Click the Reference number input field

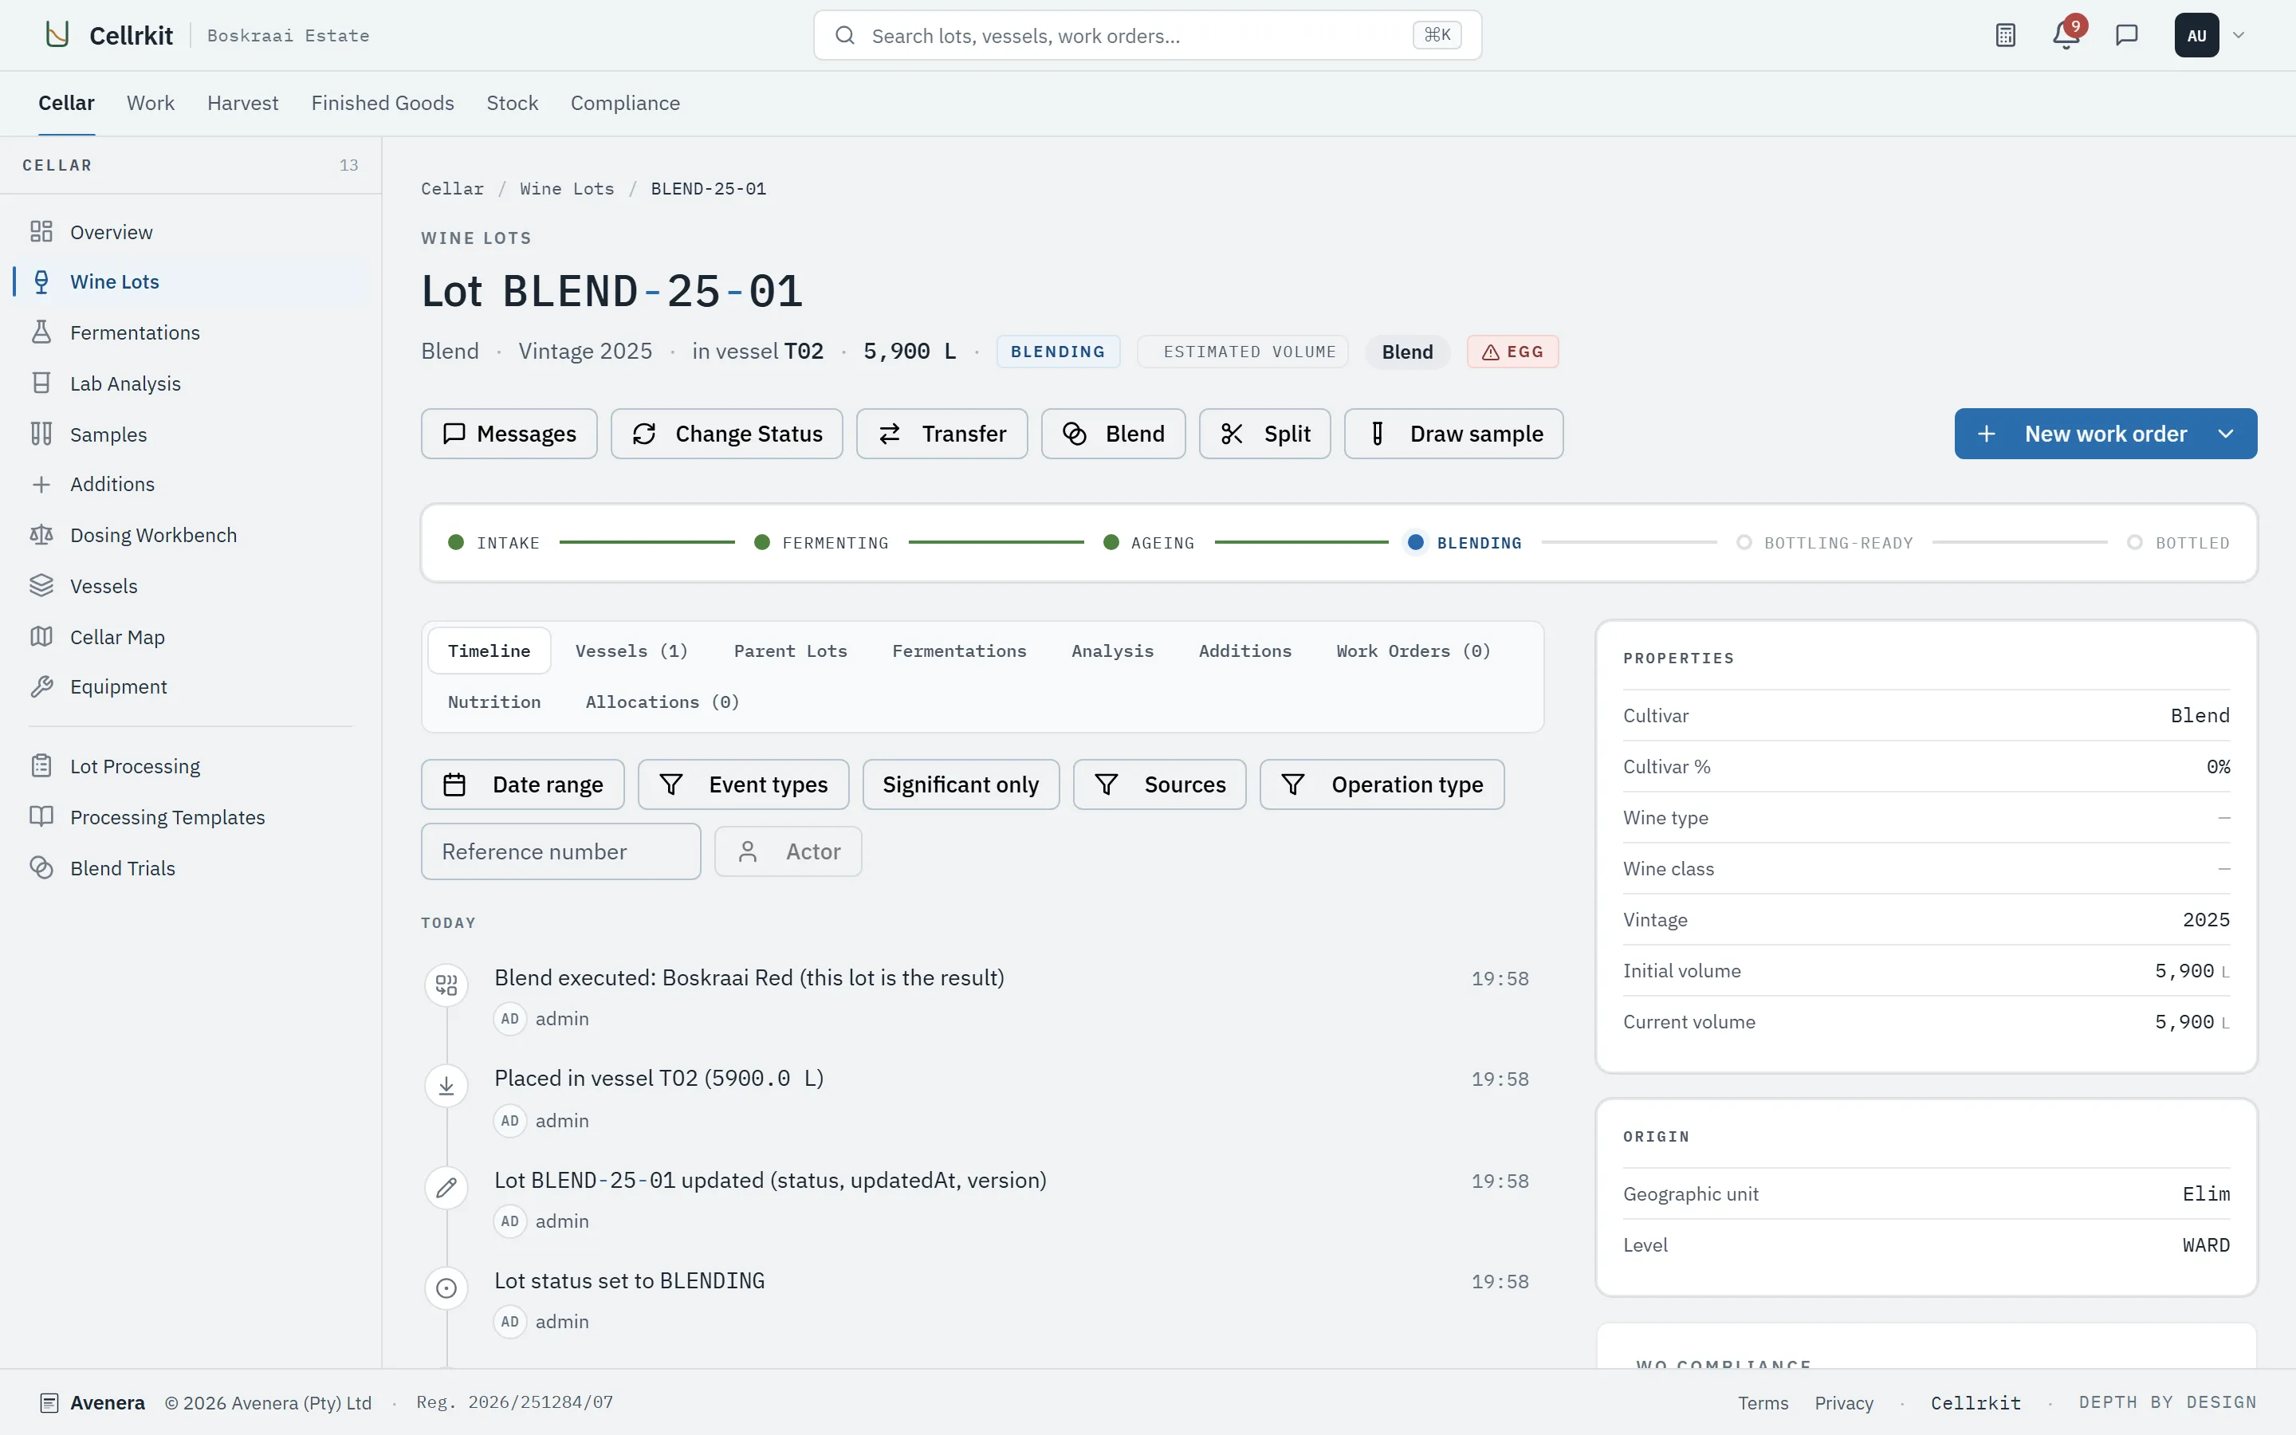click(x=560, y=851)
